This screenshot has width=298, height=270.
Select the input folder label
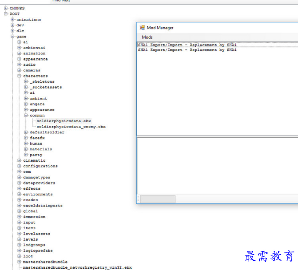(x=29, y=222)
